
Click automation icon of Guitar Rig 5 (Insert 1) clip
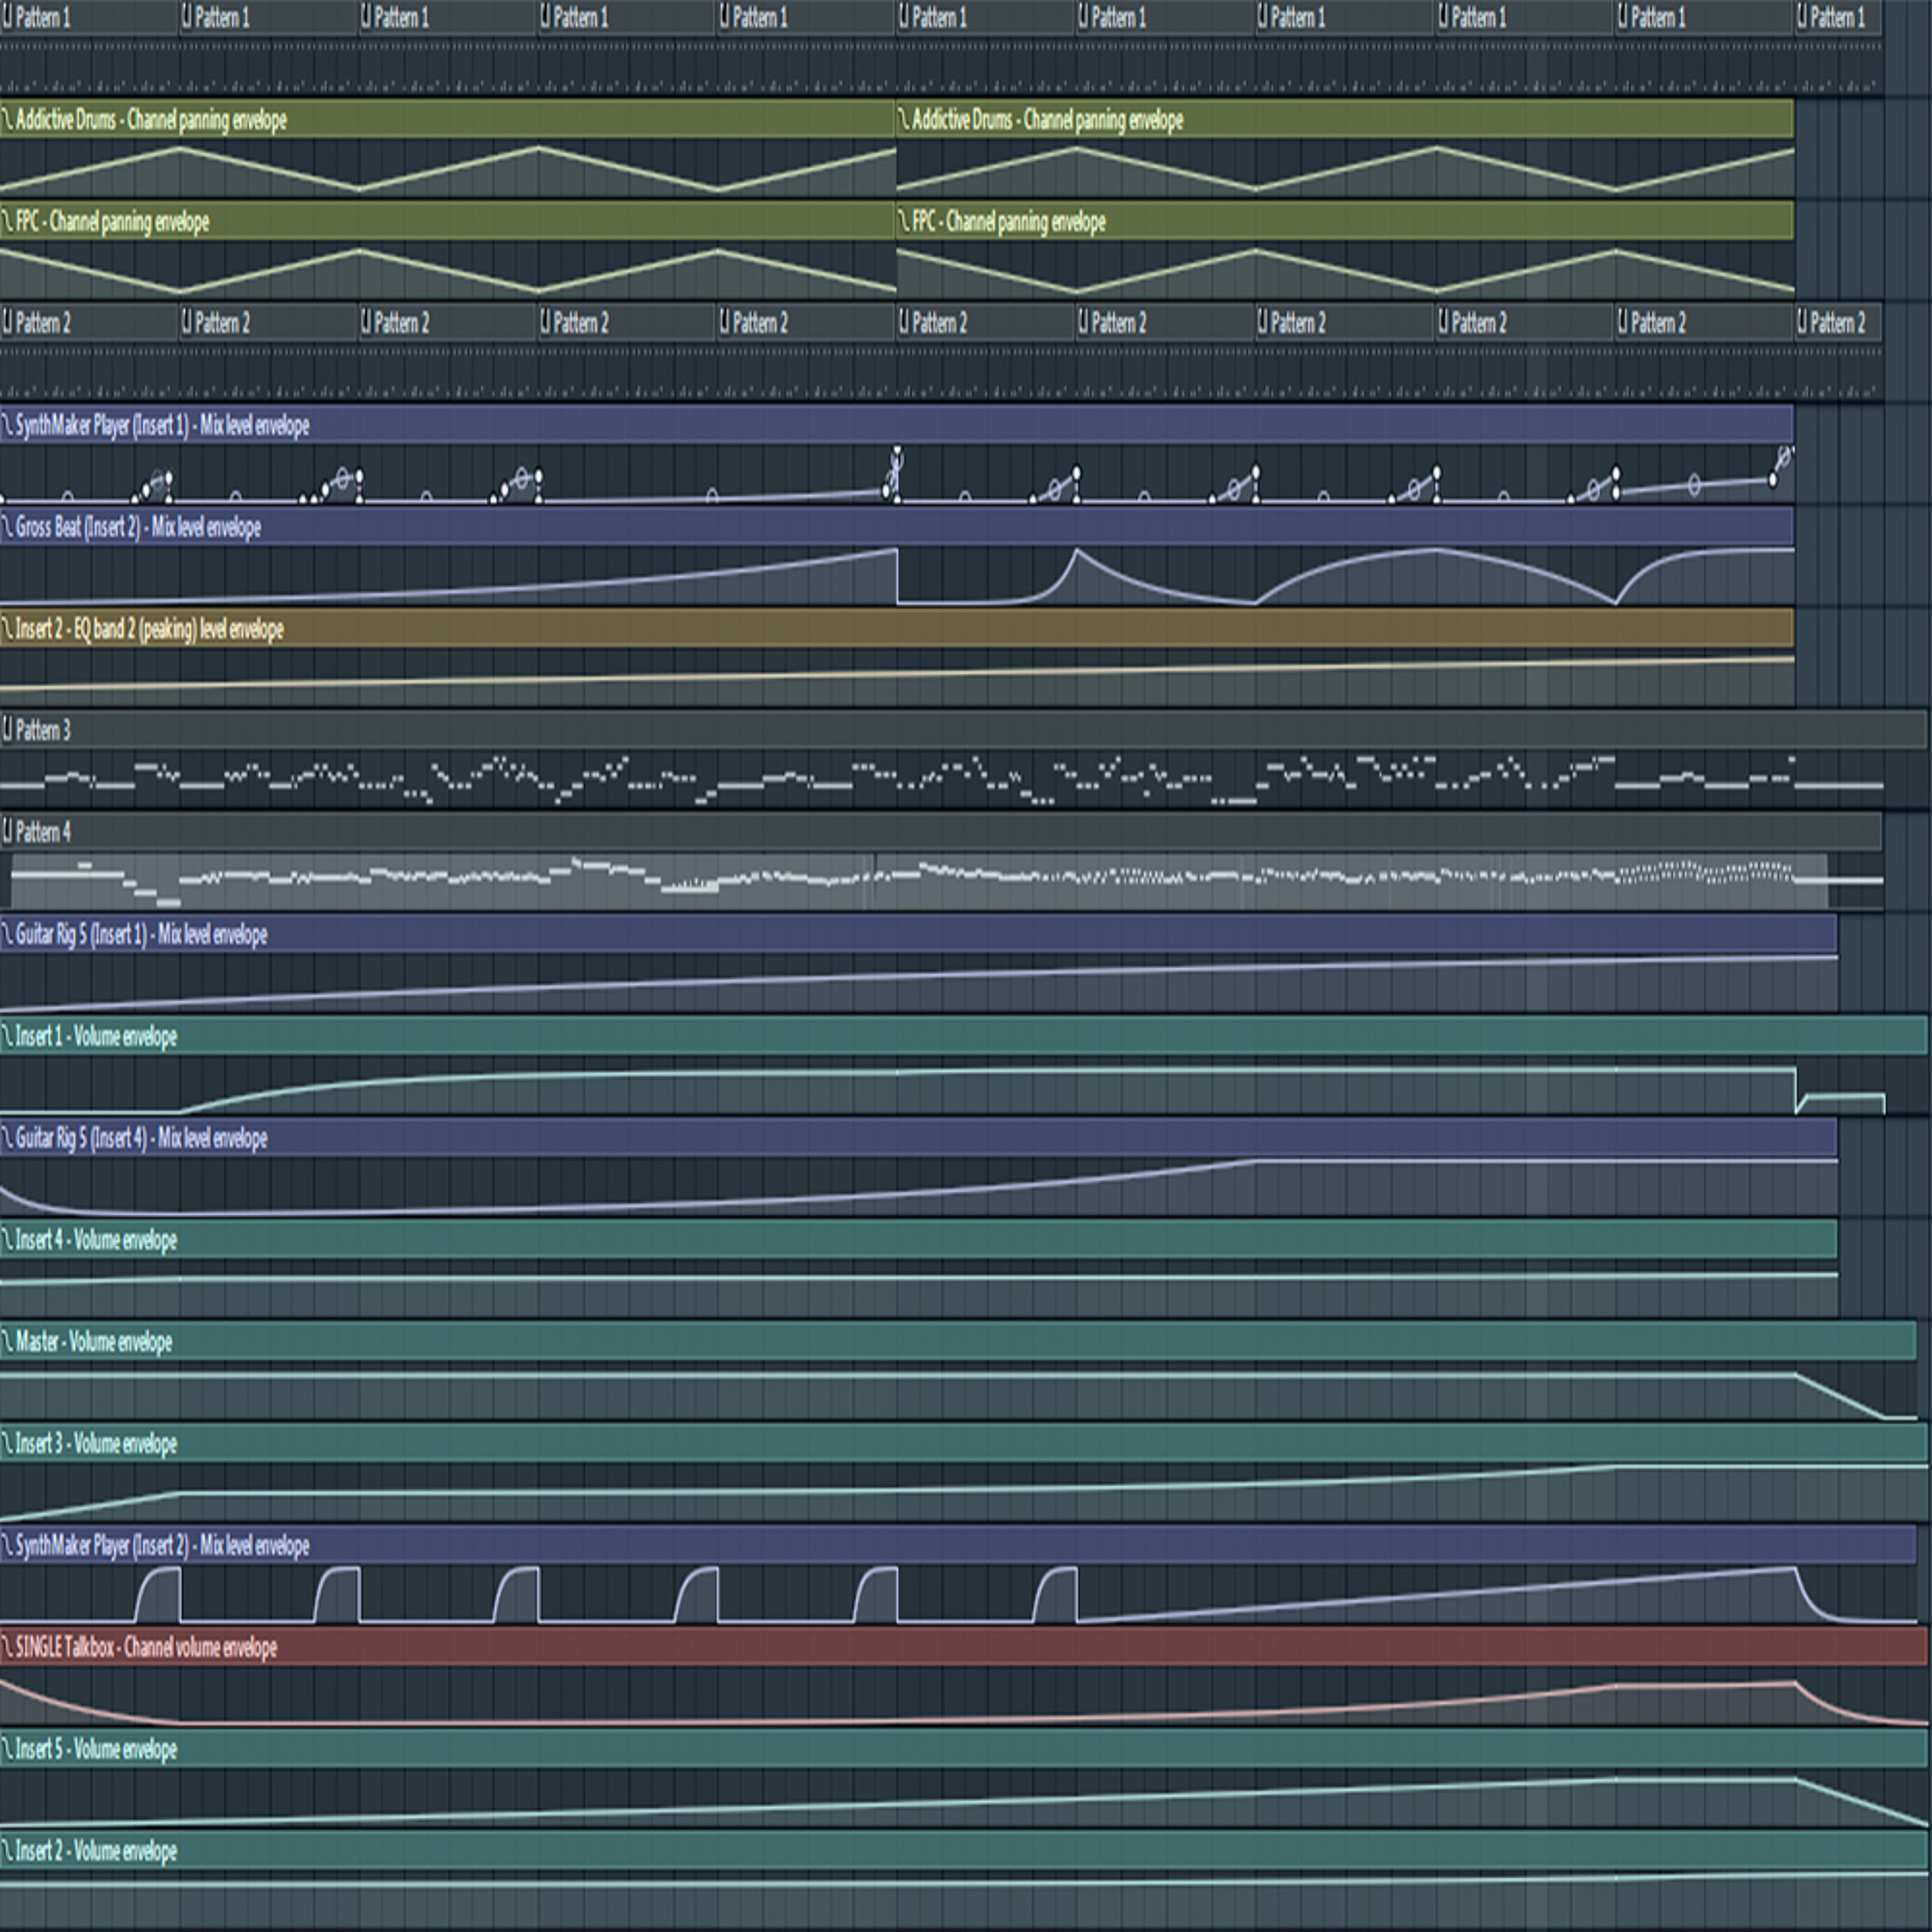tap(8, 935)
